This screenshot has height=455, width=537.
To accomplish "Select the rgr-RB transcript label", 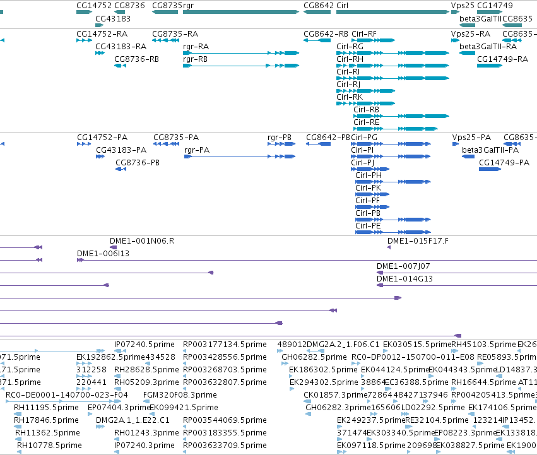I will 195,59.
